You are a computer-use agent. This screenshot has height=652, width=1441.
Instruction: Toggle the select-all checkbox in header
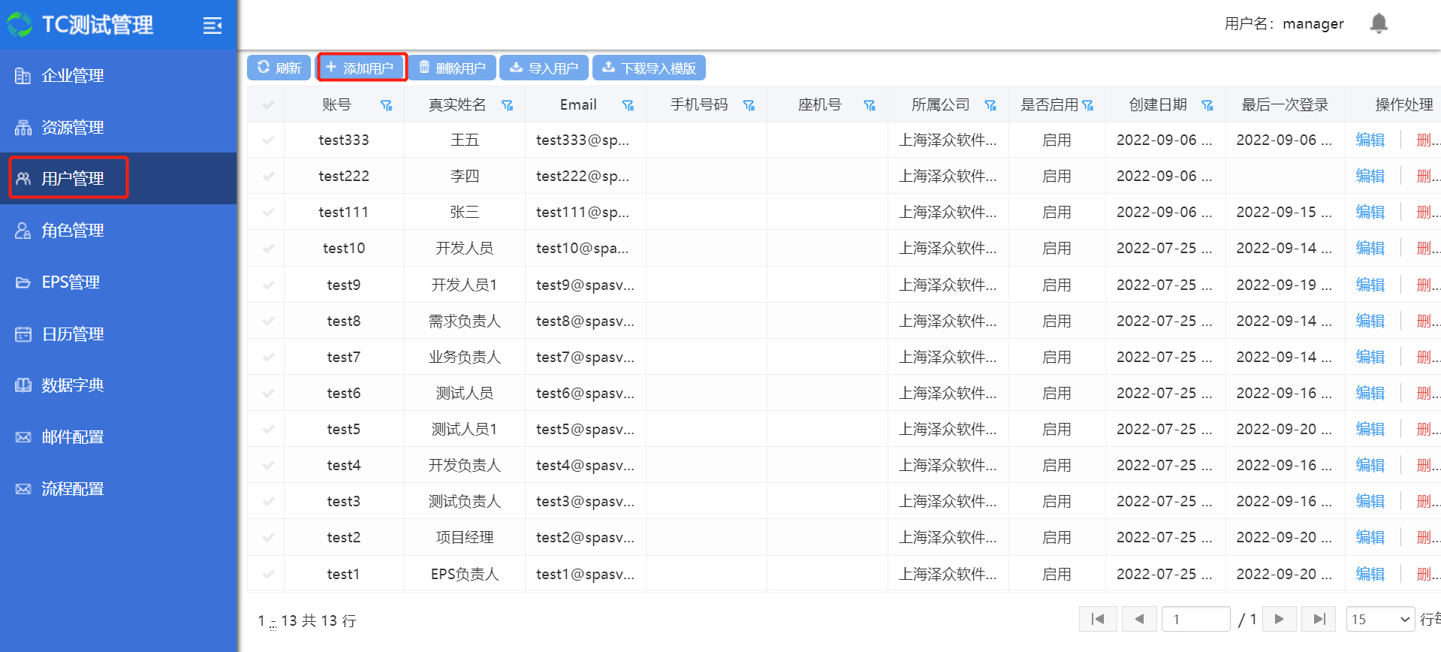(268, 105)
